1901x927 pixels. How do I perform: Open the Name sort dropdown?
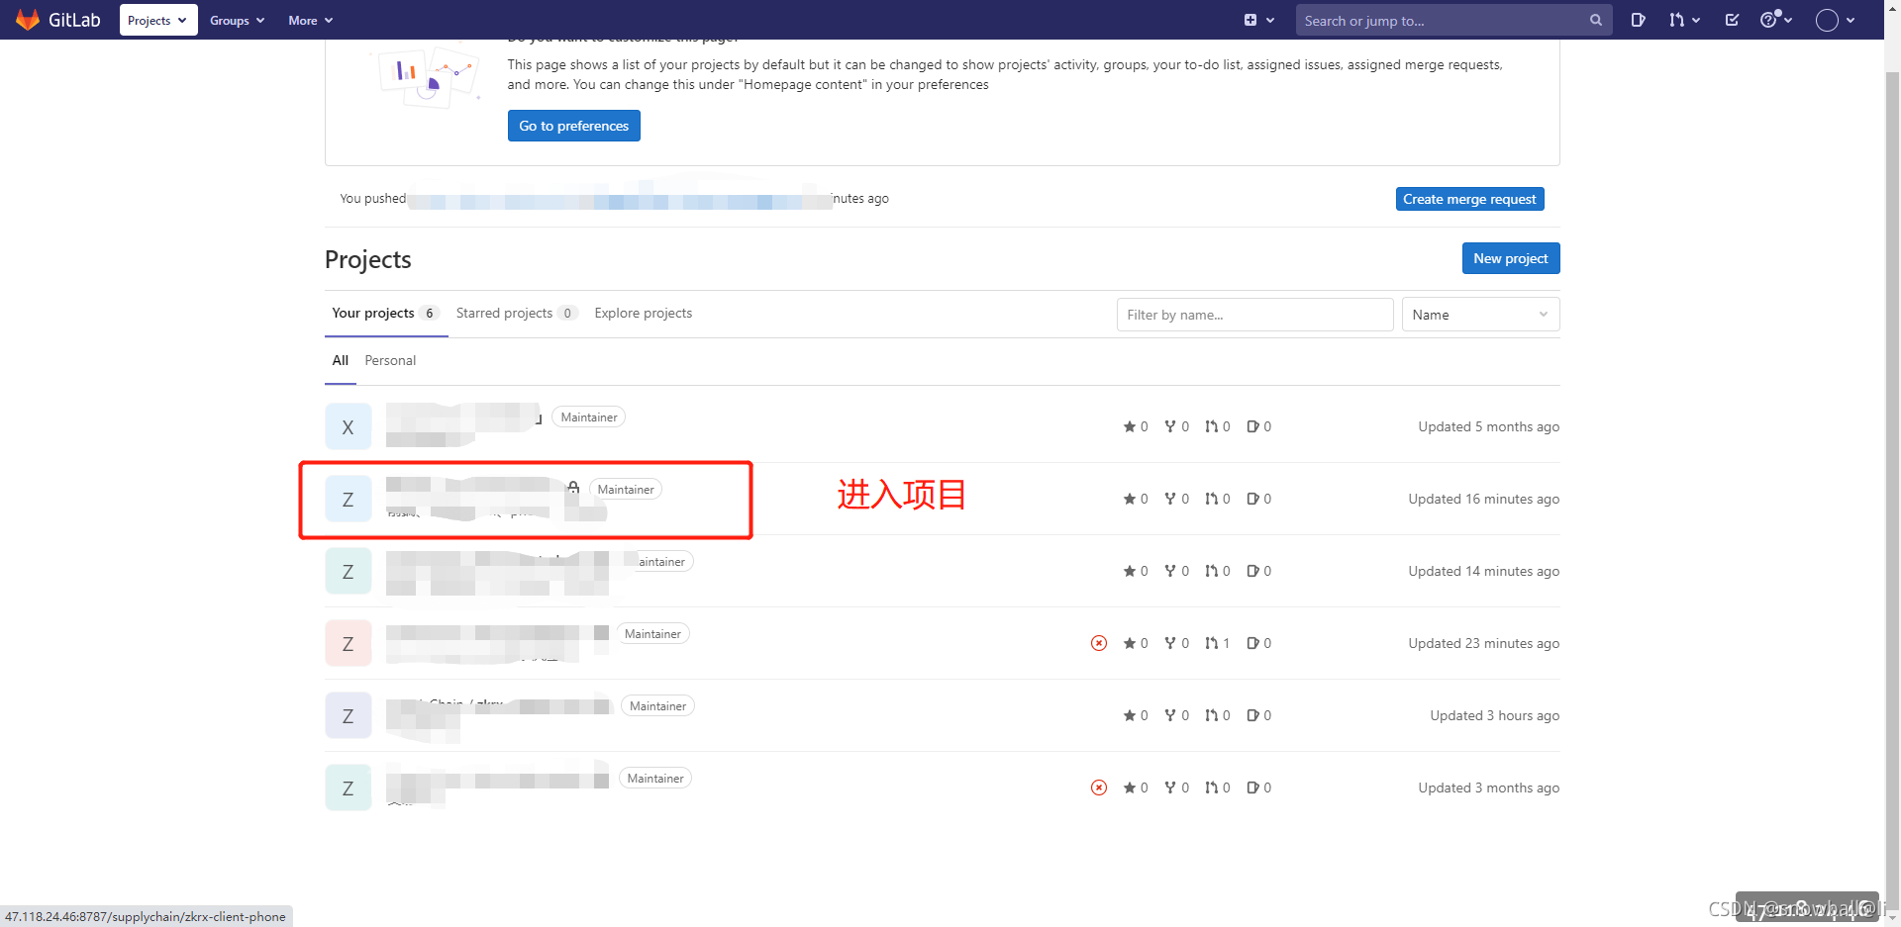point(1480,315)
